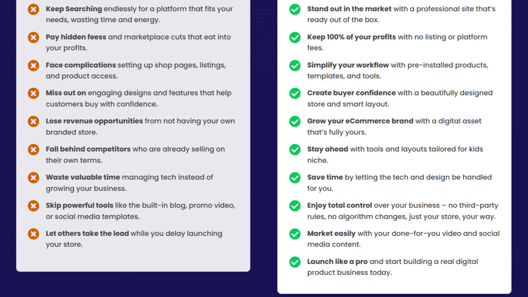Screen dimensions: 528x297
Task: Click the bold text 'Keep 100% of your profits'
Action: coord(352,37)
